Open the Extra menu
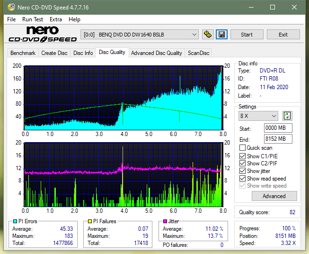 click(56, 19)
